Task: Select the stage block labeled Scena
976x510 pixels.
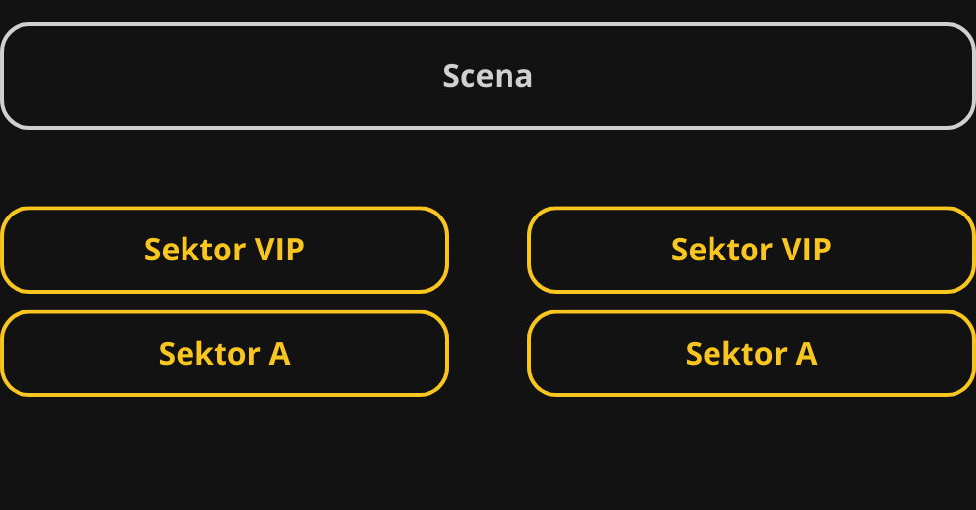Action: click(487, 76)
